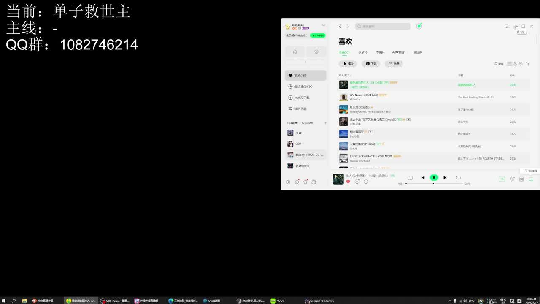This screenshot has width=540, height=304.
Task: Create new playlist with plus icon
Action: coord(325,123)
